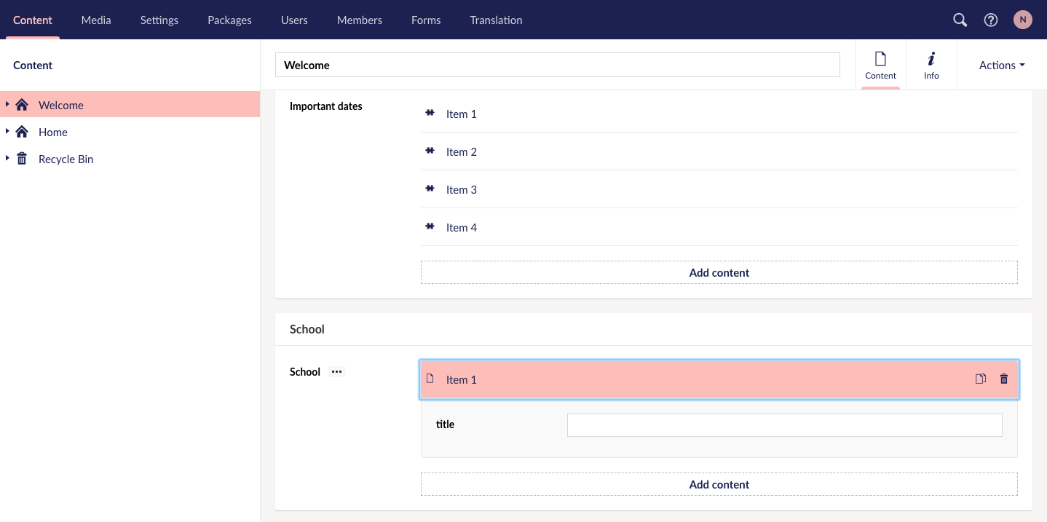Click the Recycle Bin trash icon
This screenshot has width=1047, height=522.
pyautogui.click(x=22, y=159)
